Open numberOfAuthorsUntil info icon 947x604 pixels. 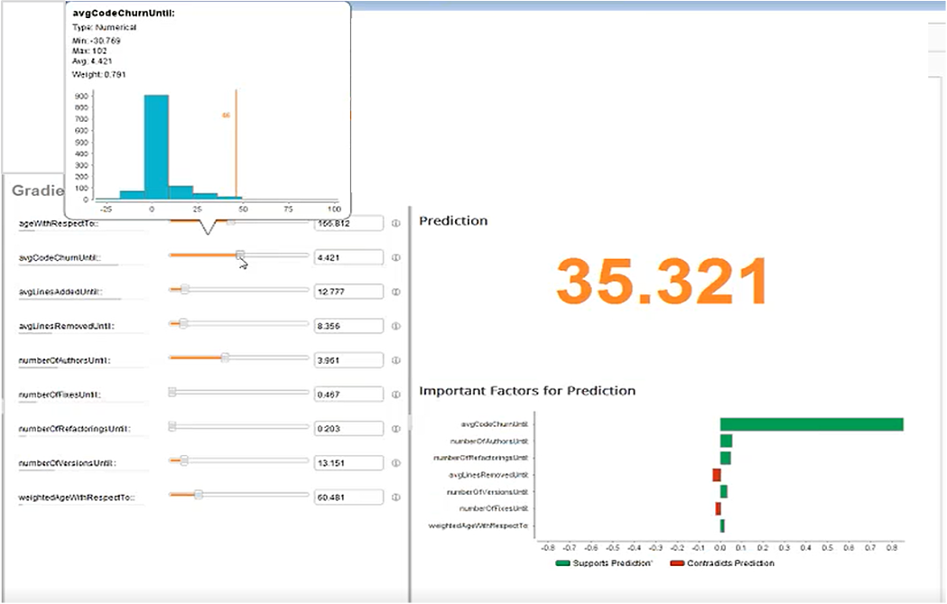[x=395, y=359]
